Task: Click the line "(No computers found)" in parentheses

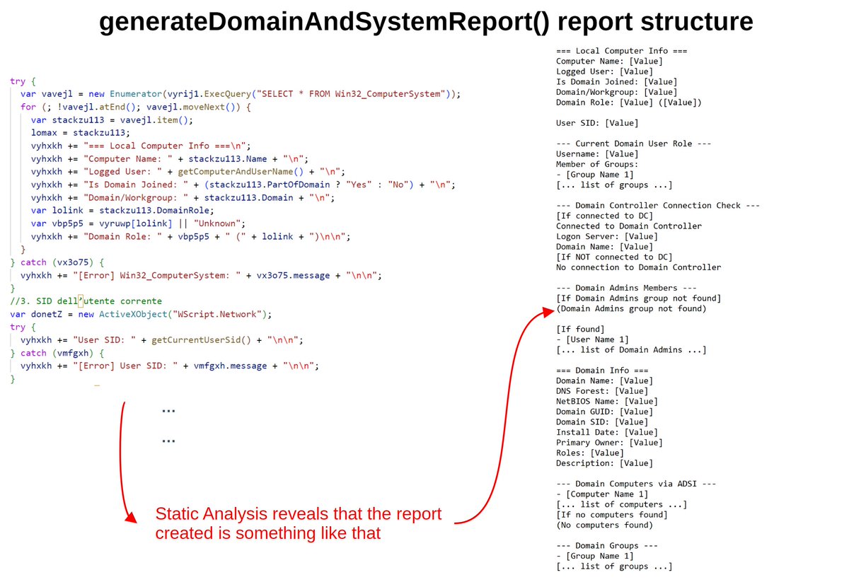Action: [x=604, y=525]
